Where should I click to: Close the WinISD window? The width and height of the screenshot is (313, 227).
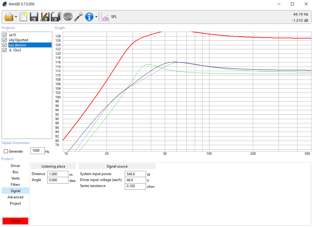pyautogui.click(x=306, y=4)
